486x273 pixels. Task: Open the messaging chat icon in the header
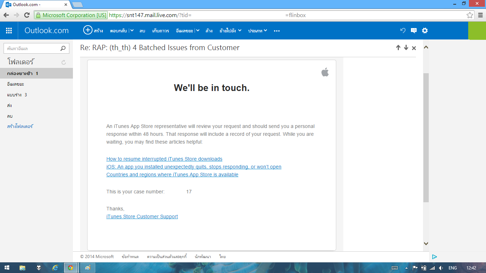pyautogui.click(x=413, y=31)
